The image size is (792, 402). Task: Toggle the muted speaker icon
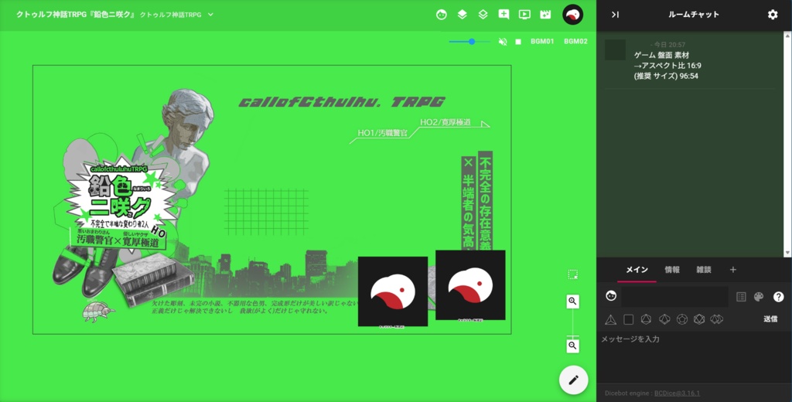pos(503,42)
